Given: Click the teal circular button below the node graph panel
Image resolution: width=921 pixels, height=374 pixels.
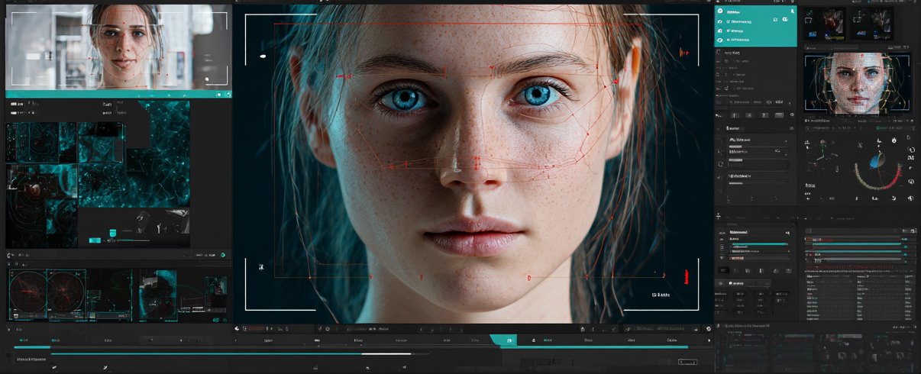Looking at the screenshot, I should (223, 255).
